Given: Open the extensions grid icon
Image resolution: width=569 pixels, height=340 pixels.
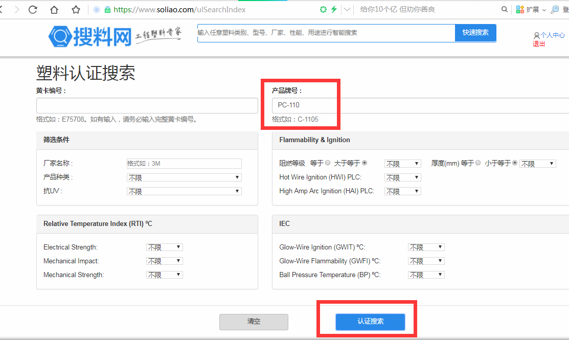Looking at the screenshot, I should 520,10.
